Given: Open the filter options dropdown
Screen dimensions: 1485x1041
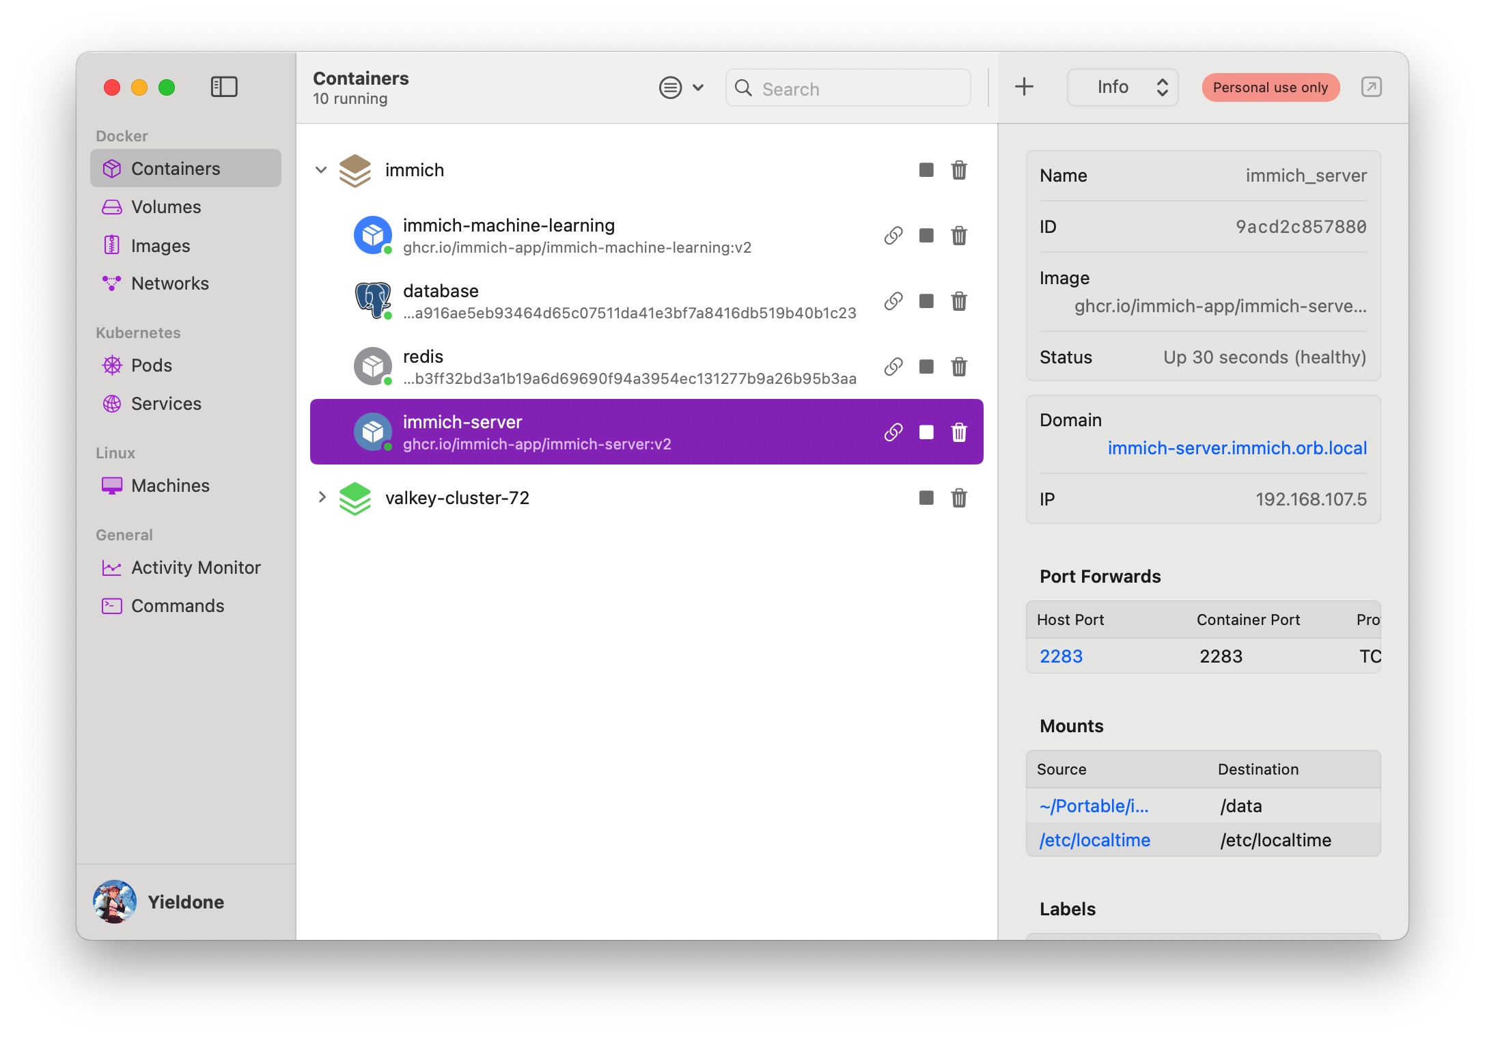Looking at the screenshot, I should click(680, 87).
